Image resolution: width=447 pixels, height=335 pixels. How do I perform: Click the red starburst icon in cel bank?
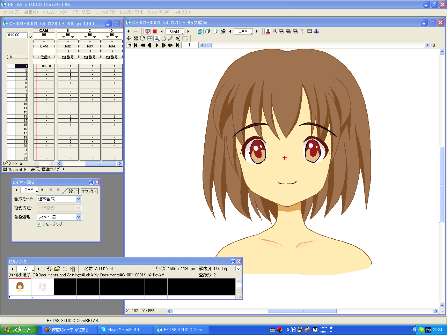pyautogui.click(x=65, y=269)
